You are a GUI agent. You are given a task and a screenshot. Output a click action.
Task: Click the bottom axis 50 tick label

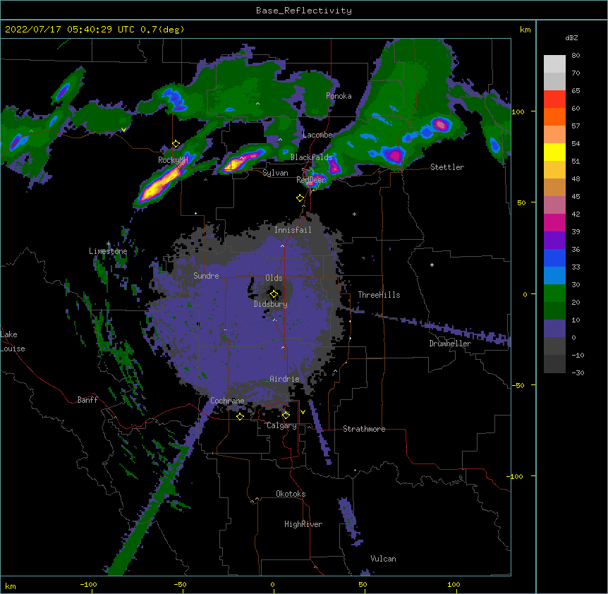(363, 584)
